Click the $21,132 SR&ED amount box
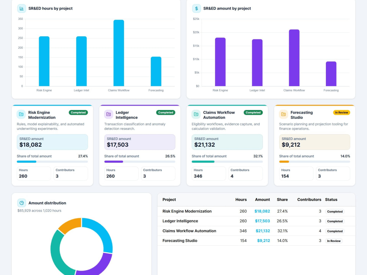This screenshot has height=275, width=367. pyautogui.click(x=227, y=142)
